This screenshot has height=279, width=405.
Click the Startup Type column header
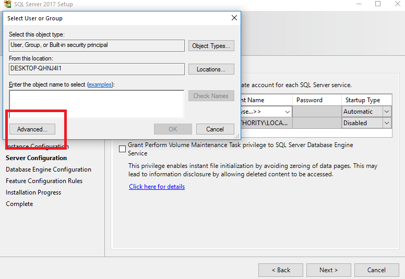point(367,100)
